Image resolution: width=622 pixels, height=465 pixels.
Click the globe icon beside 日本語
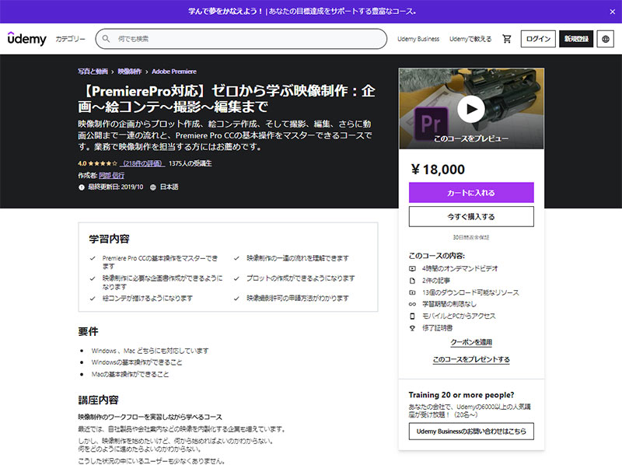coord(153,187)
